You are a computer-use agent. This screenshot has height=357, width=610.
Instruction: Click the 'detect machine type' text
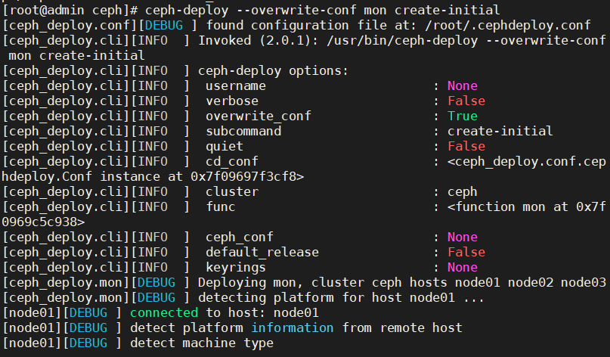(202, 343)
